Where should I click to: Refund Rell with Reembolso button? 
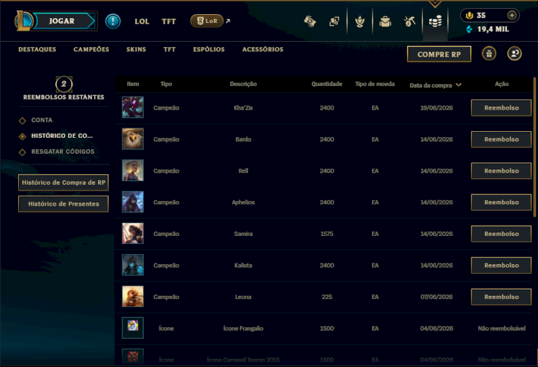point(501,171)
